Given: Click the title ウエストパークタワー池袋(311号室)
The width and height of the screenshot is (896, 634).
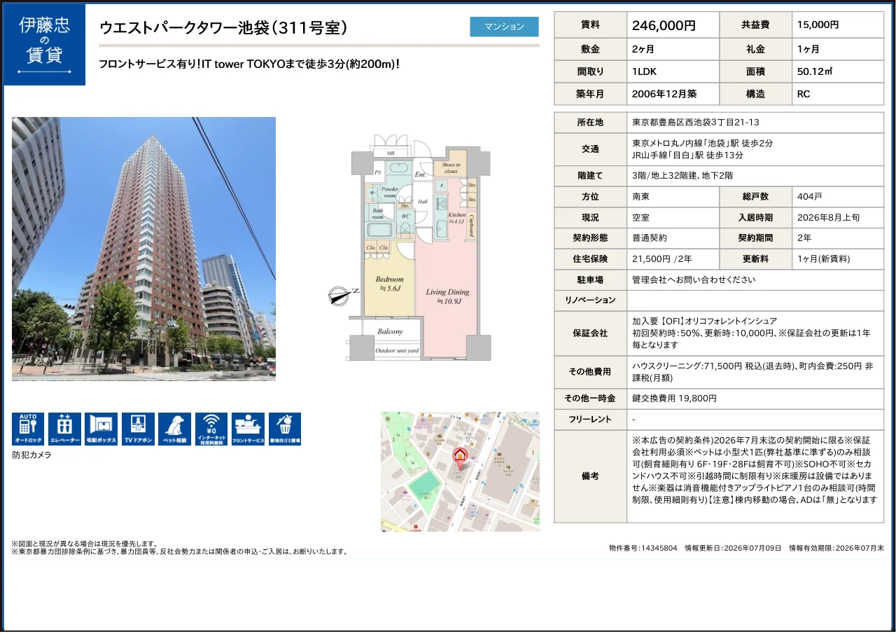Looking at the screenshot, I should pyautogui.click(x=223, y=27).
